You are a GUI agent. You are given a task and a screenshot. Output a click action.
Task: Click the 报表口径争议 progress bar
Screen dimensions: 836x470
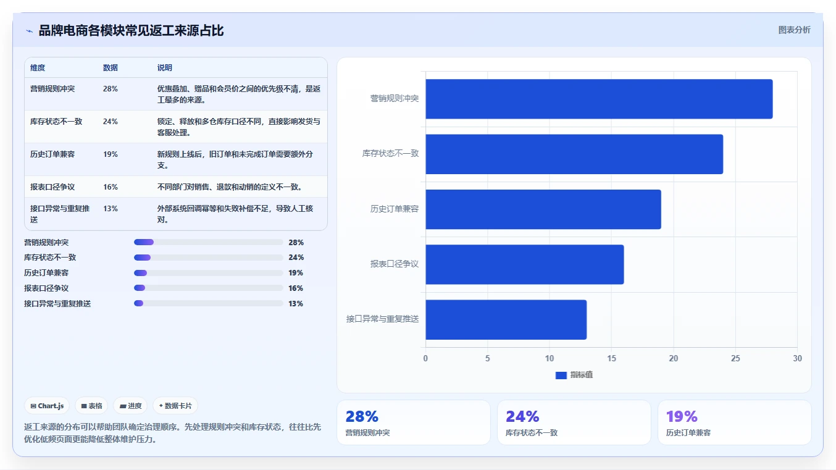click(209, 288)
